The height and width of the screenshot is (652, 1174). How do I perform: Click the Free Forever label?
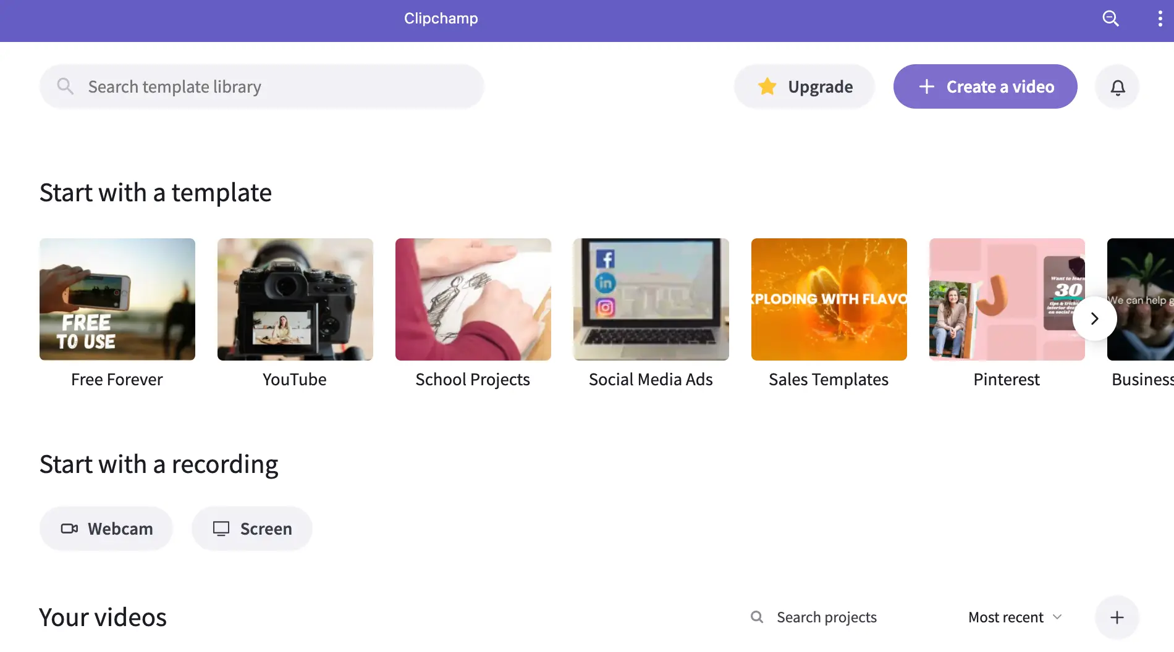(x=117, y=379)
